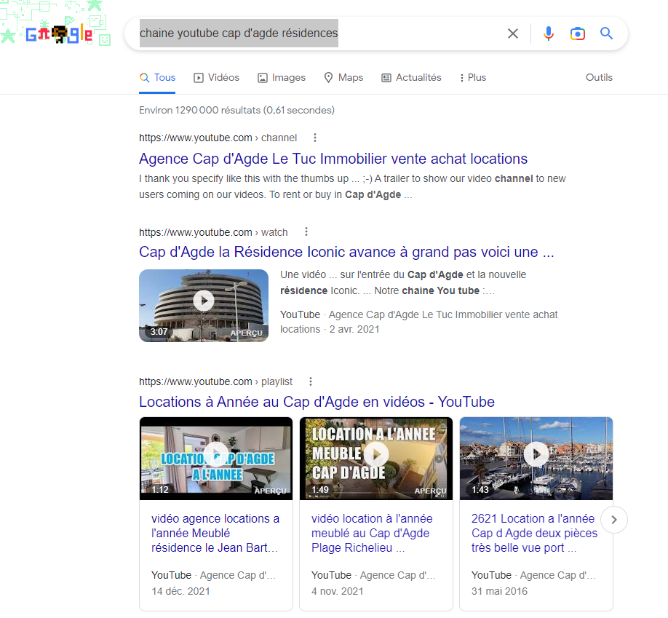
Task: Play the Résidence Iconic 3:07 video thumbnail
Action: pyautogui.click(x=204, y=305)
